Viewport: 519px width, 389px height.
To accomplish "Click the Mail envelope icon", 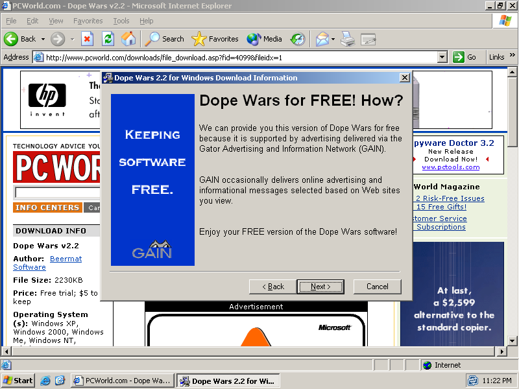I will [322, 39].
